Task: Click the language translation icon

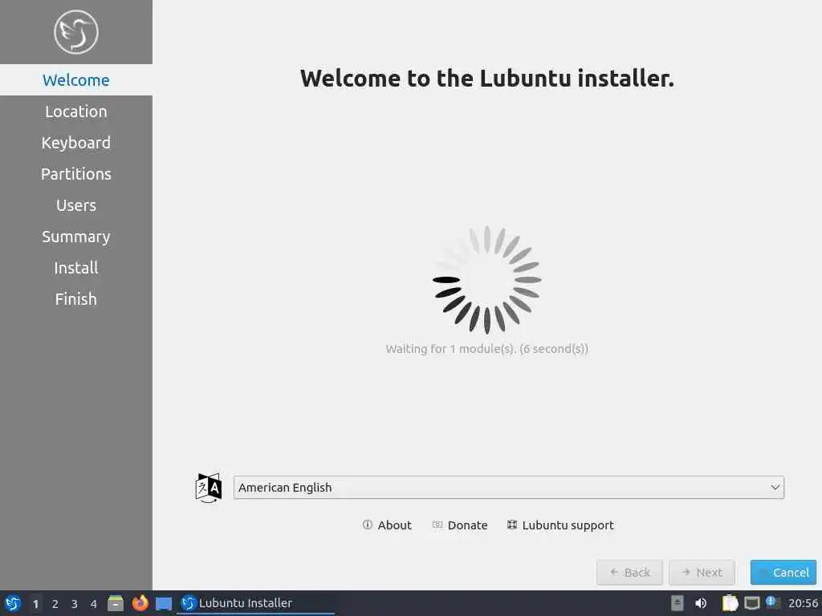Action: [x=209, y=488]
